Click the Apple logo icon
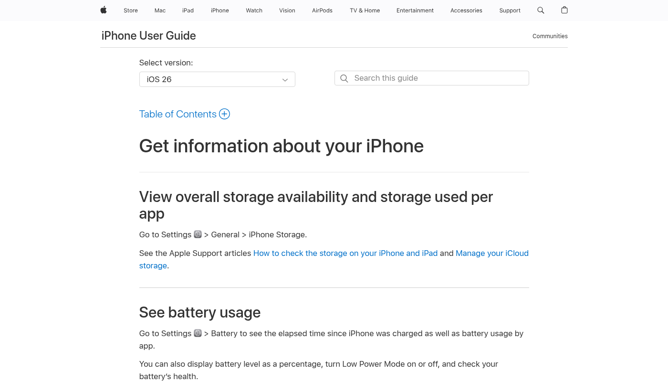This screenshot has height=382, width=668. (104, 10)
